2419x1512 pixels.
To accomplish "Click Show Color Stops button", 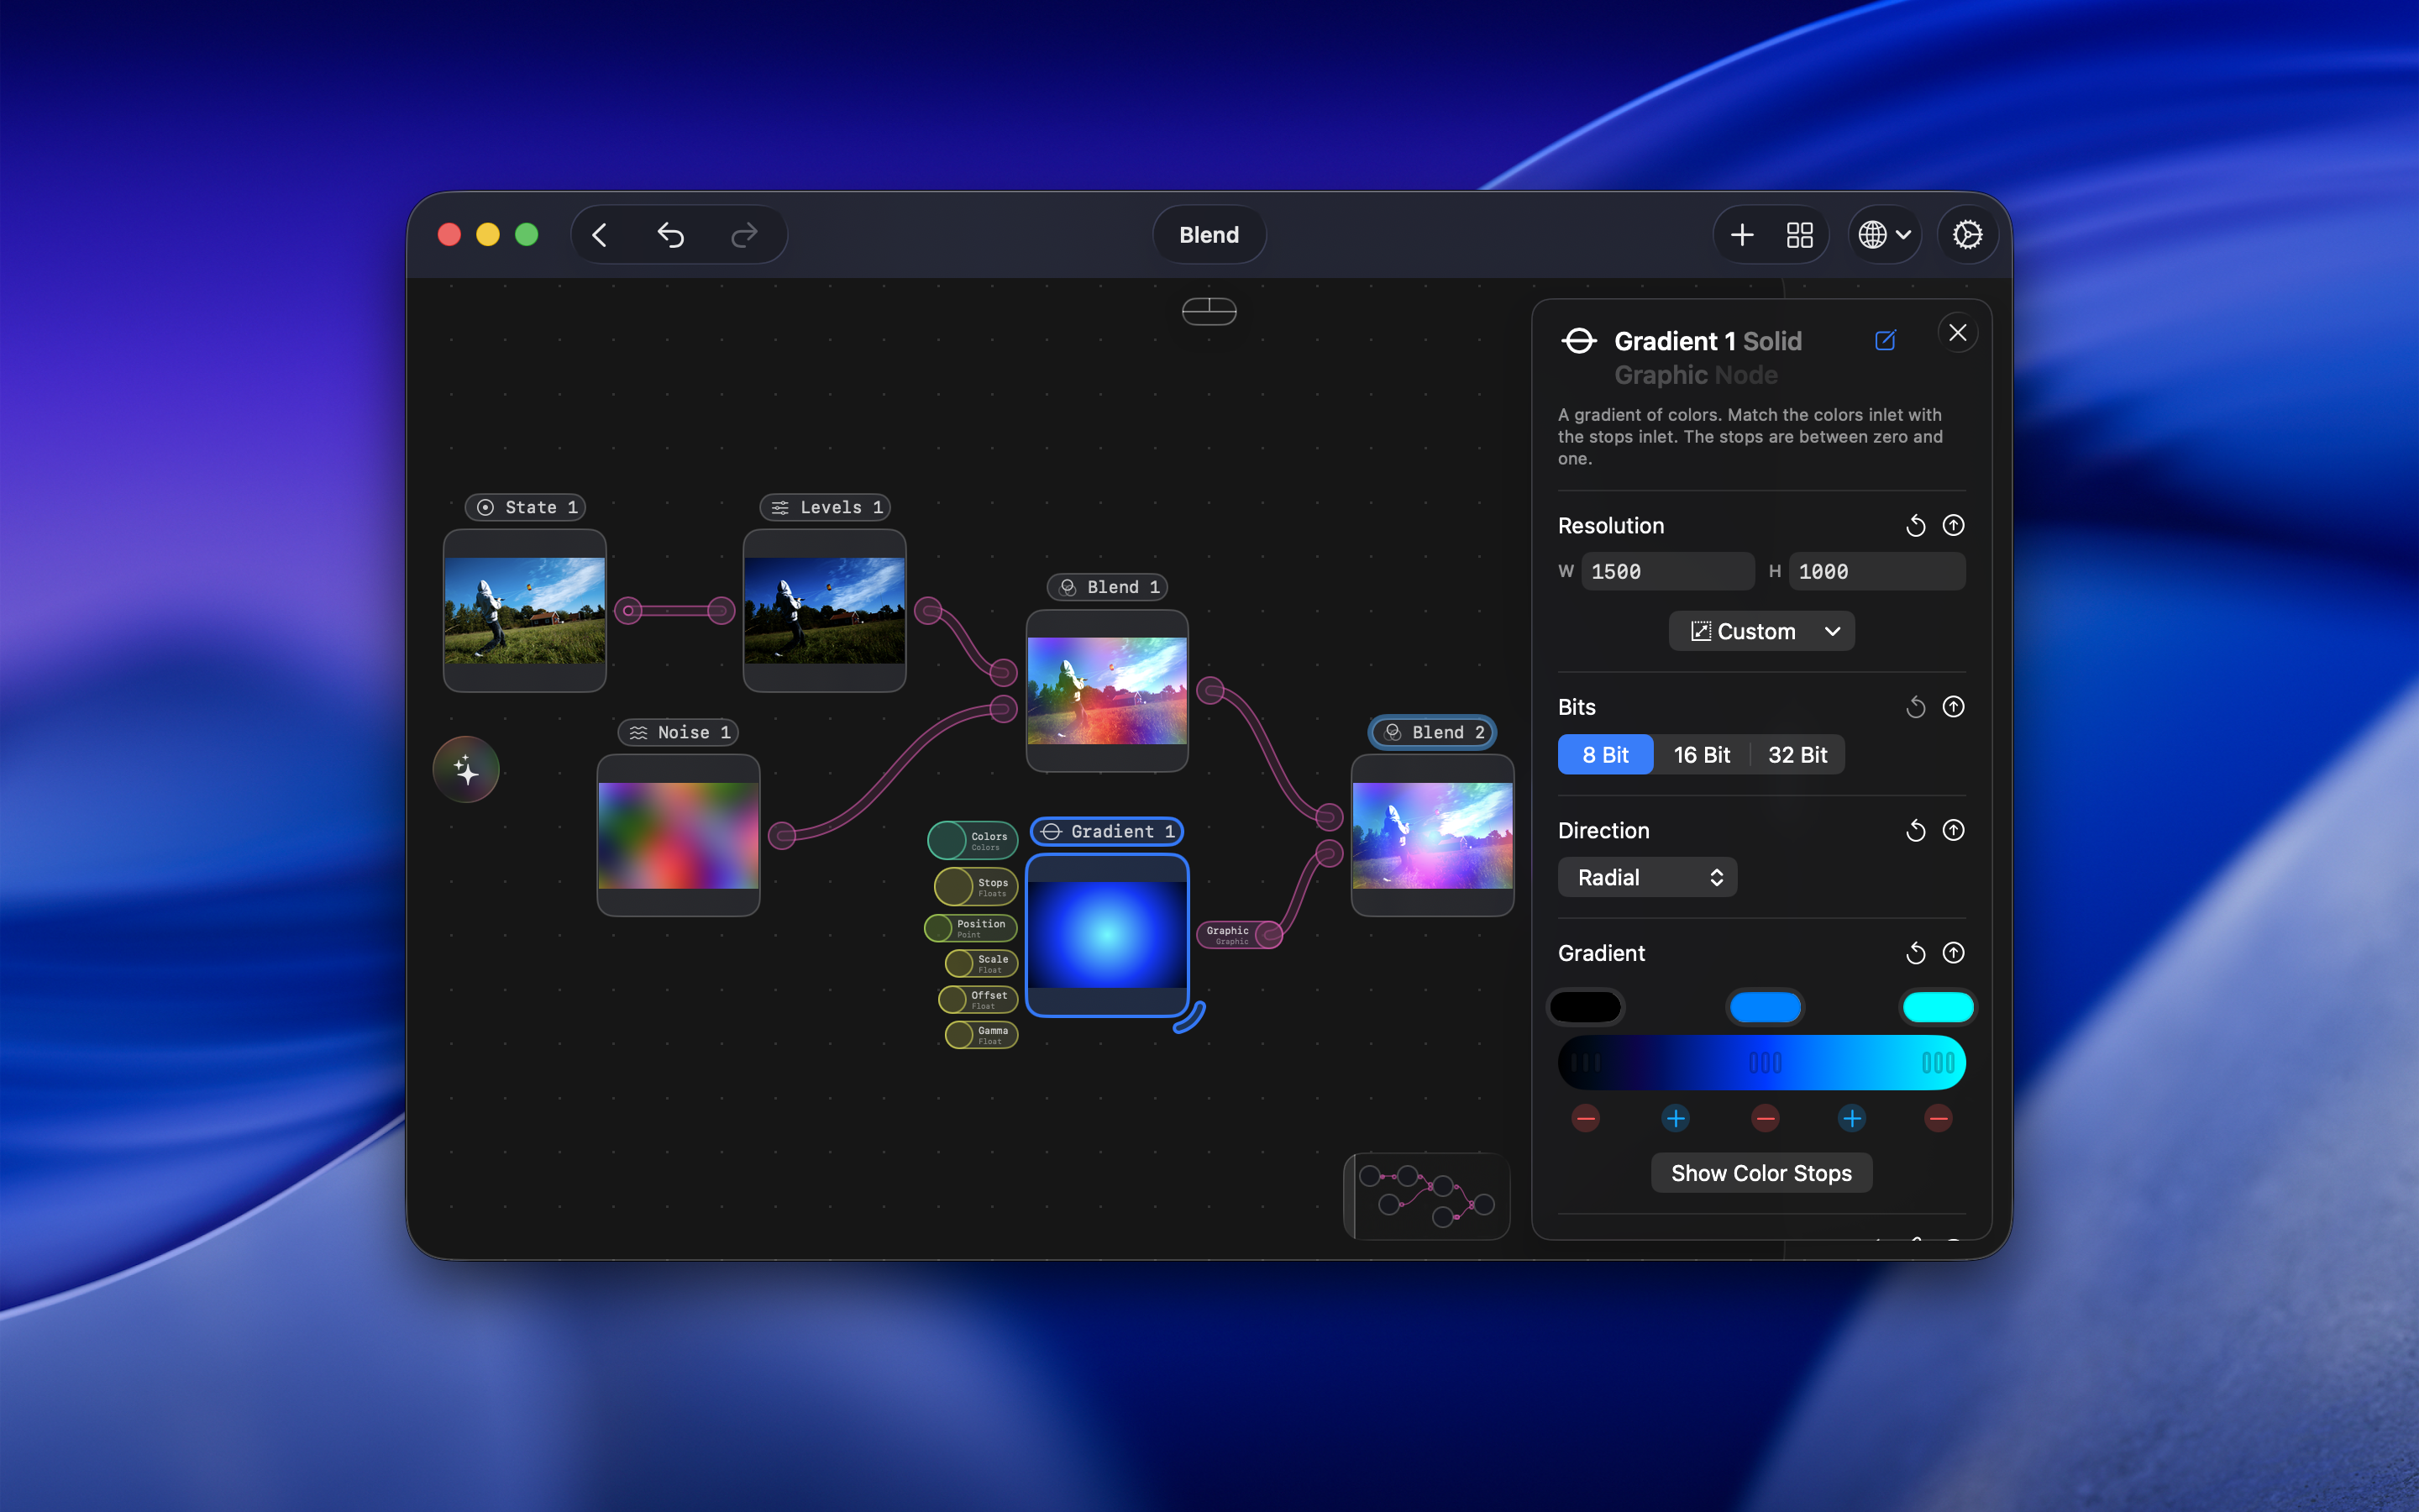I will click(x=1761, y=1173).
